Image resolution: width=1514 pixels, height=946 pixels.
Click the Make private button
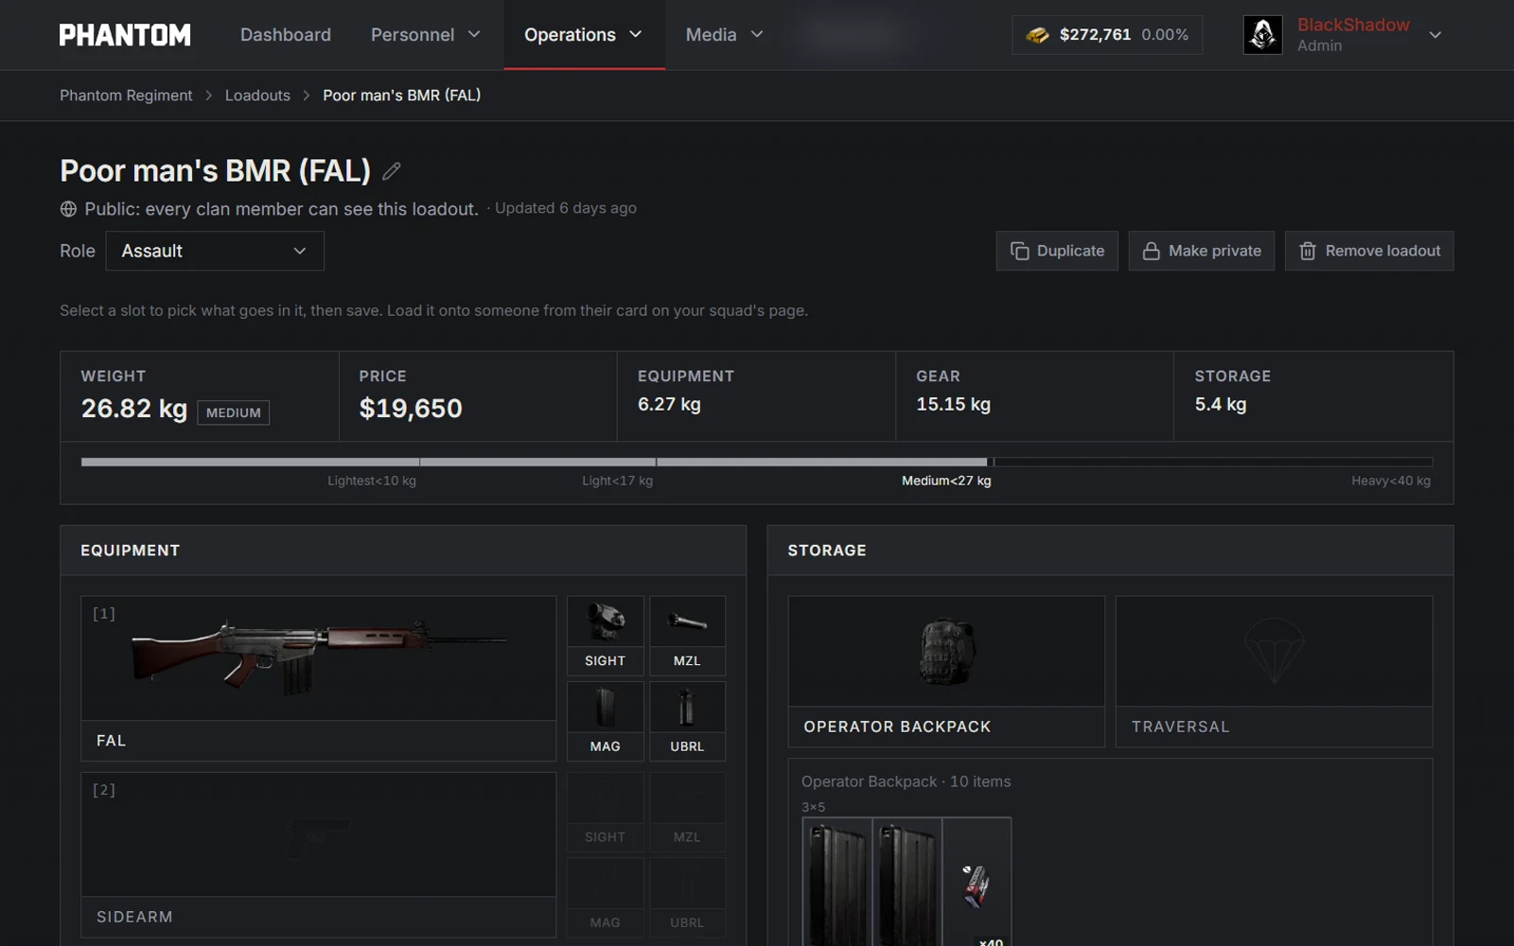1202,251
